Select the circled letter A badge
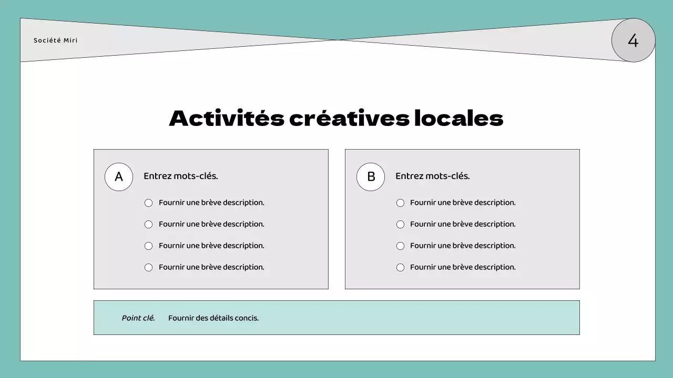 click(x=119, y=177)
